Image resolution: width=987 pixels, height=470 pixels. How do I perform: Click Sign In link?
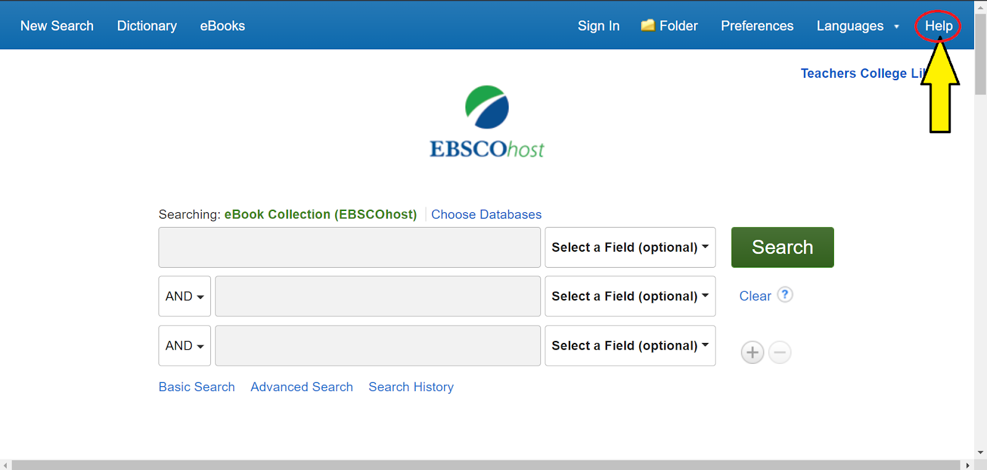[598, 26]
